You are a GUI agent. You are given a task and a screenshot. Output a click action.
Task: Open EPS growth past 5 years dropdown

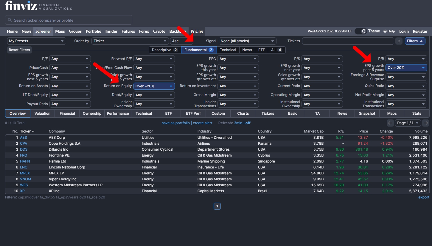(406, 68)
